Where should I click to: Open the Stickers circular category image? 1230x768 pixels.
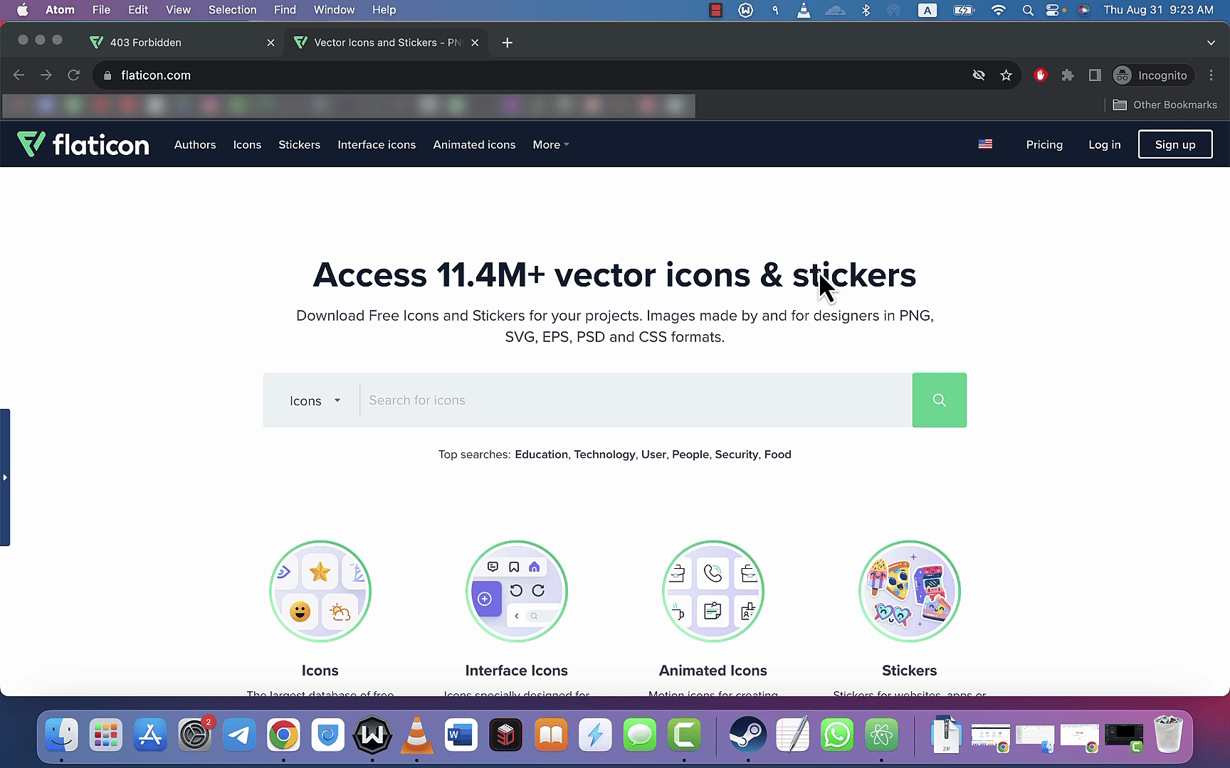[x=909, y=591]
